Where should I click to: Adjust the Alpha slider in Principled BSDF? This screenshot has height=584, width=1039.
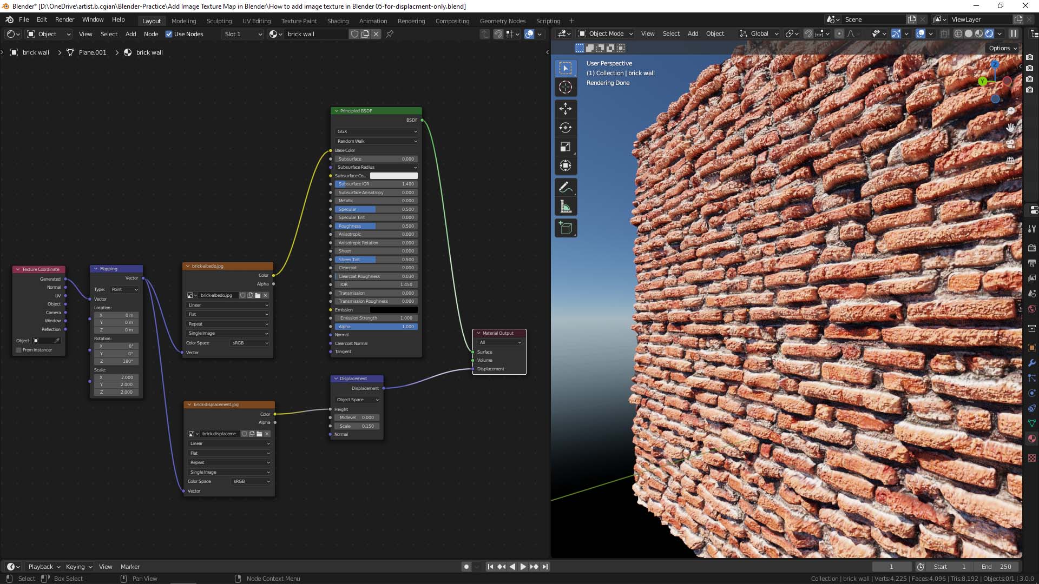click(x=376, y=327)
